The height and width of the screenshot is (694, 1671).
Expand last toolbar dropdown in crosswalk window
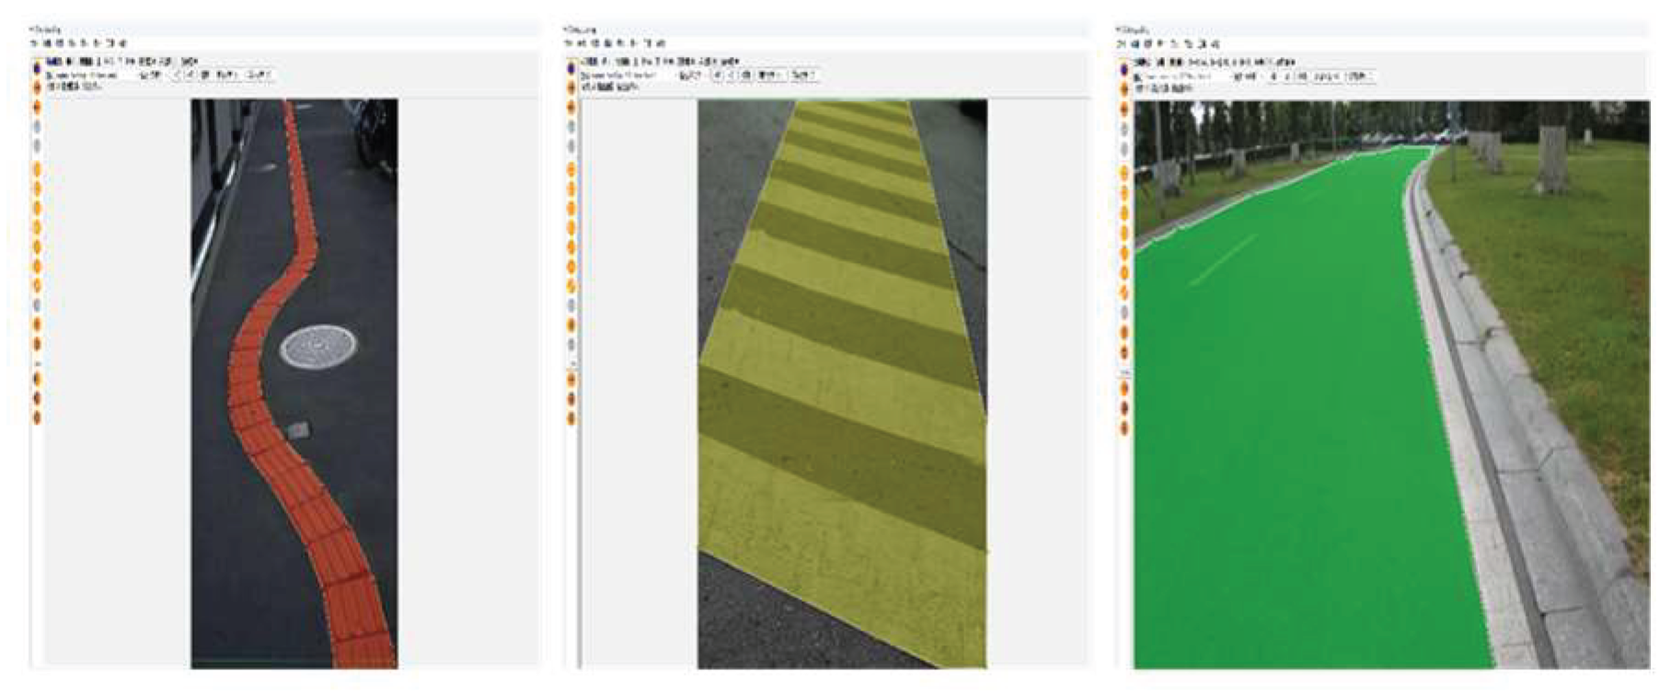point(803,74)
